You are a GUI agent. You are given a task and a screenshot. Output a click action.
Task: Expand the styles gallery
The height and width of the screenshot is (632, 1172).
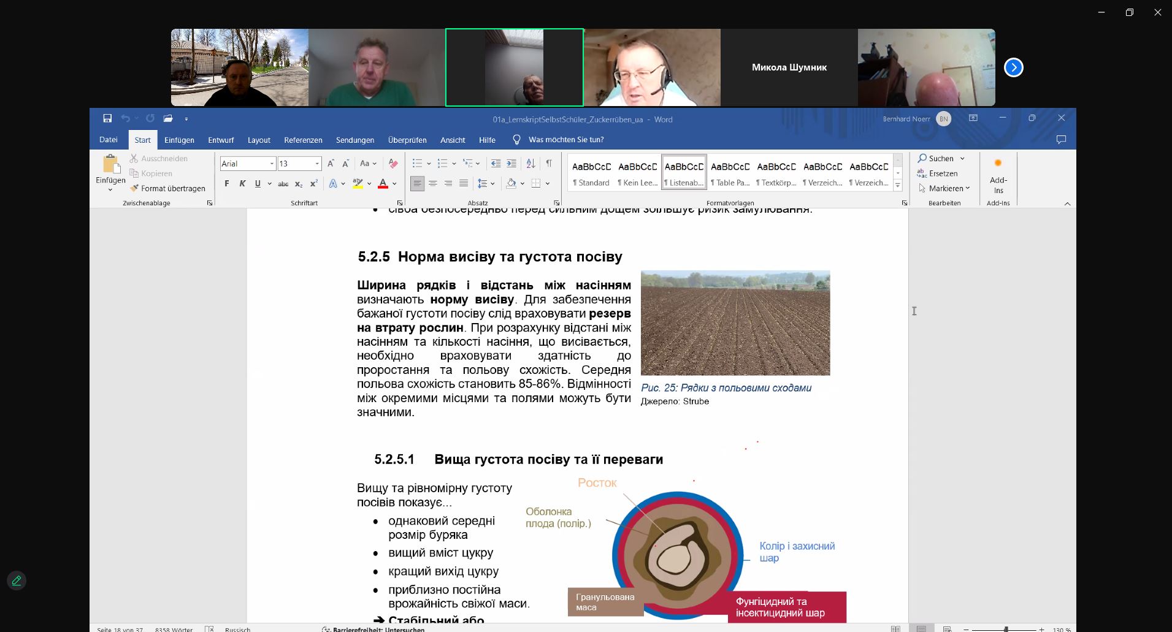tap(898, 185)
